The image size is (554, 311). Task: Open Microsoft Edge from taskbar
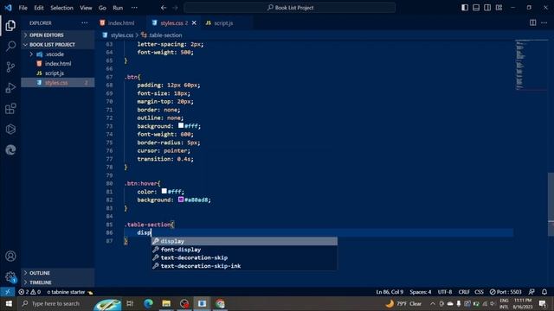coord(148,303)
